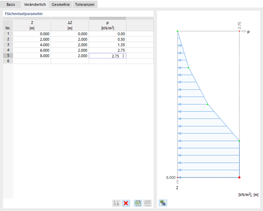Click p cell 2.75 in row 4

coord(108,50)
